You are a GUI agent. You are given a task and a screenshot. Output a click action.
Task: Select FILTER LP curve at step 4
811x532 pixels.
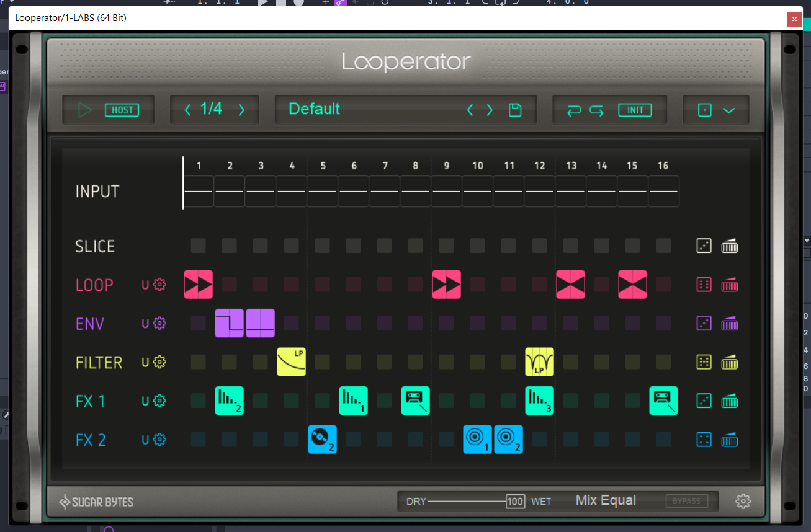pyautogui.click(x=292, y=362)
